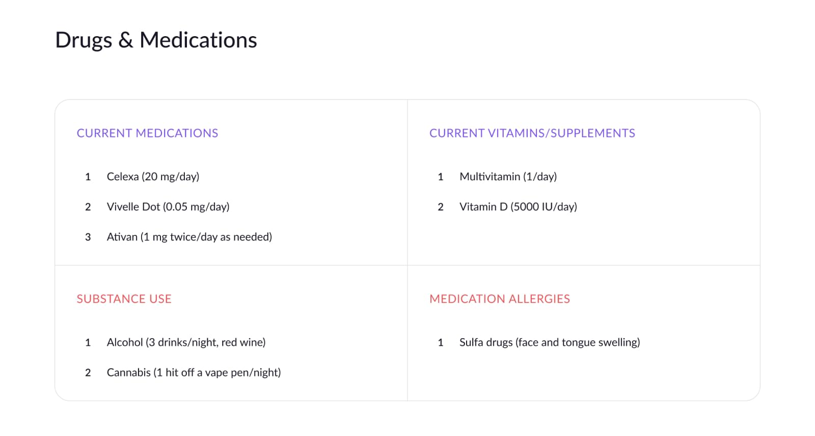Viewport: 815px width, 436px height.
Task: Click the Alcohol 3 drinks/night entry
Action: (186, 342)
